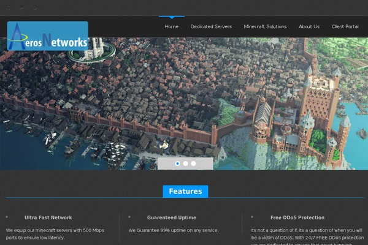The image size is (368, 245).
Task: Click the "Ultra Fast Network" heading
Action: (x=48, y=217)
